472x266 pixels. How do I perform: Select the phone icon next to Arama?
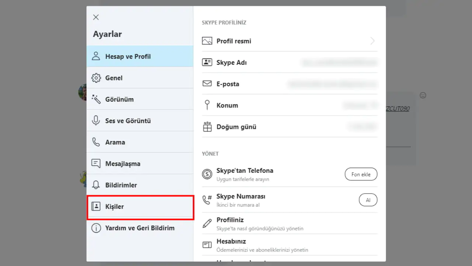[x=96, y=142]
